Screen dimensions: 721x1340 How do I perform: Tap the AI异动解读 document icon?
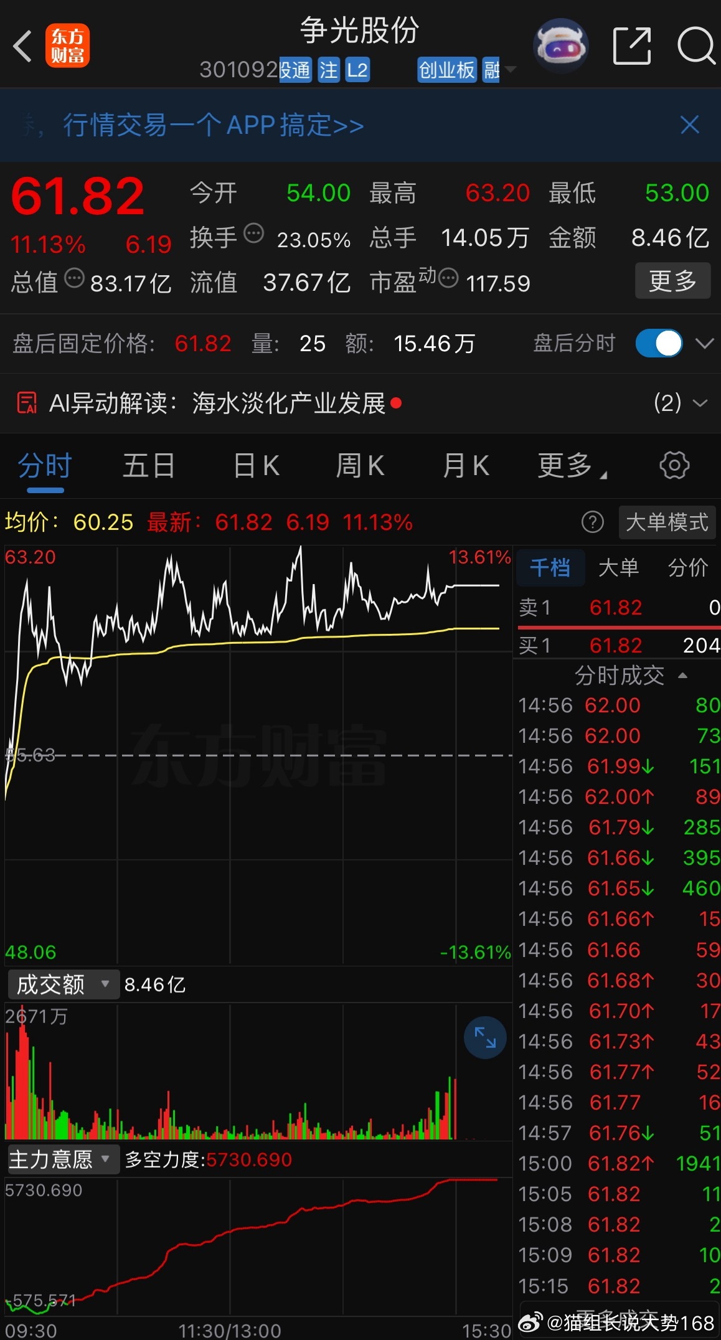pos(26,403)
